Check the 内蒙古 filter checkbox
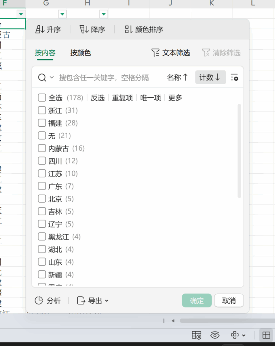Image resolution: width=275 pixels, height=346 pixels. 42,148
